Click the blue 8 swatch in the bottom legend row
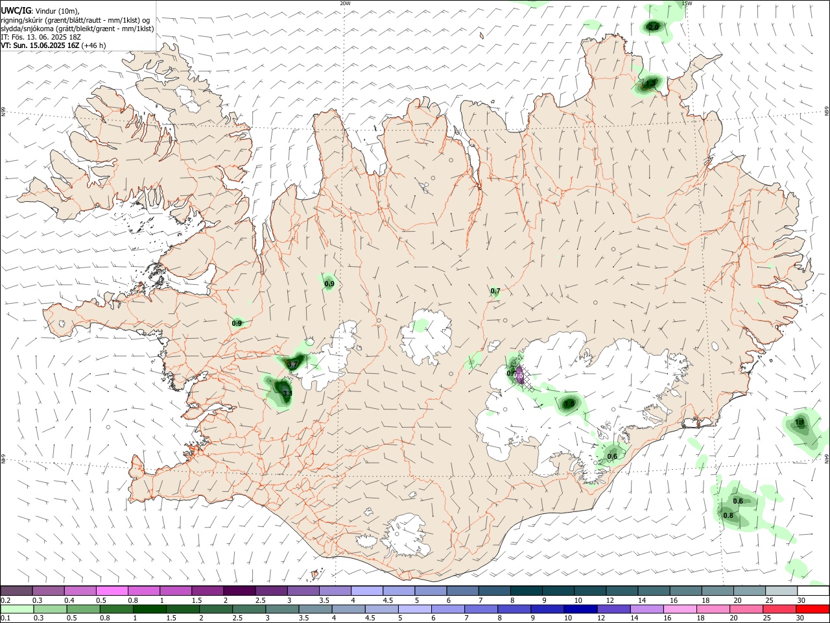830x623 pixels. pyautogui.click(x=514, y=609)
